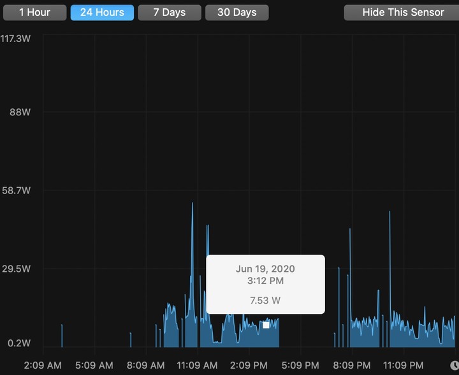Viewport: 459px width, 375px height.
Task: Click the 5:09 PM time label
Action: (x=300, y=365)
